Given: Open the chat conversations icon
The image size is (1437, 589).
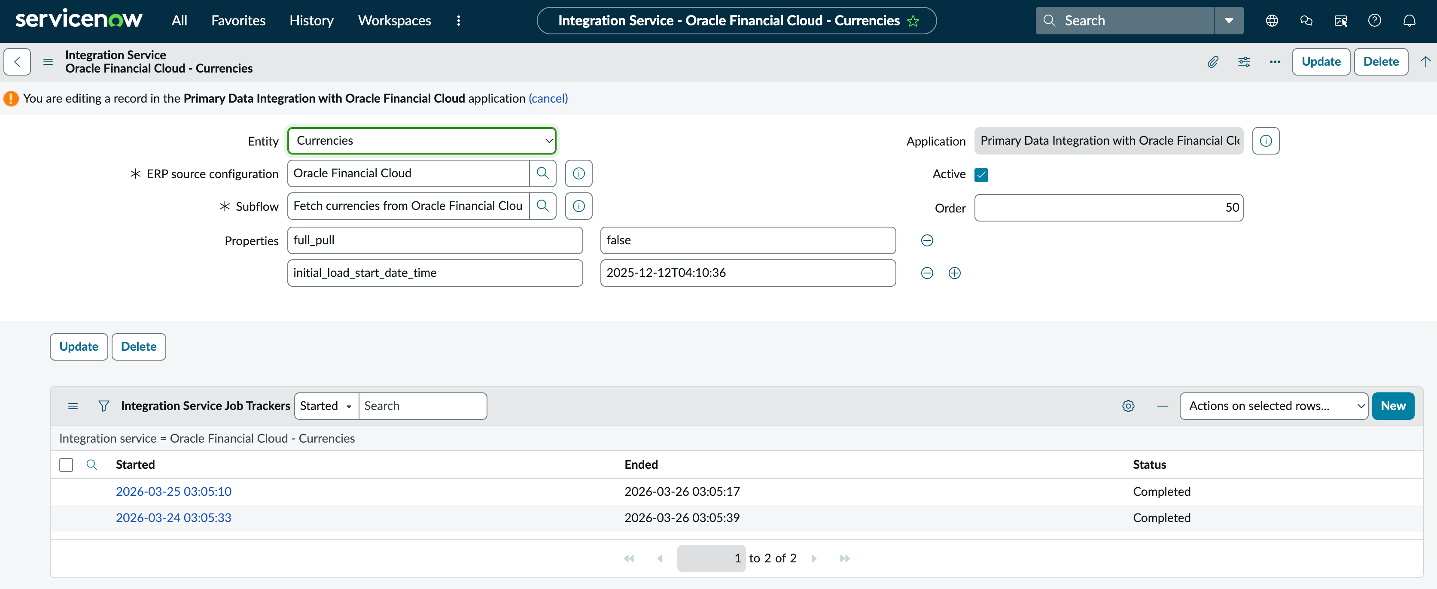Looking at the screenshot, I should 1306,21.
